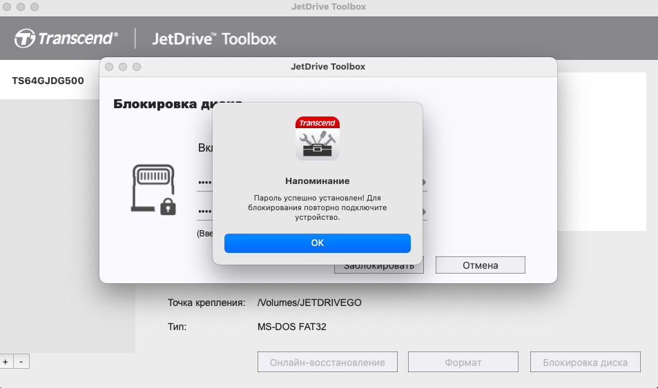Click the JetDrive Toolbox header title

pos(214,39)
